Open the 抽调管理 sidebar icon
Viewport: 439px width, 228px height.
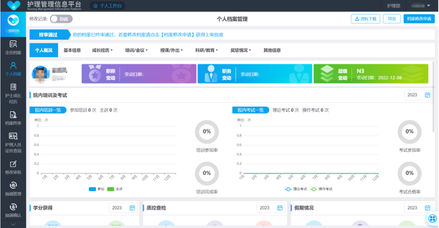(x=13, y=185)
